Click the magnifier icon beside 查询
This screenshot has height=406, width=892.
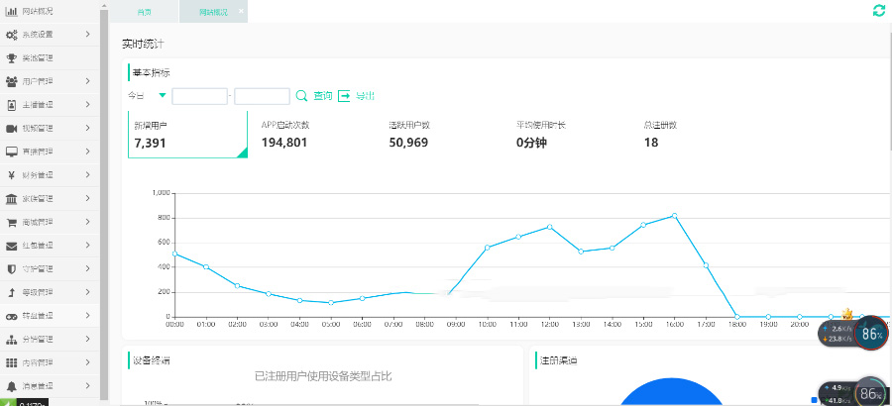click(x=301, y=96)
